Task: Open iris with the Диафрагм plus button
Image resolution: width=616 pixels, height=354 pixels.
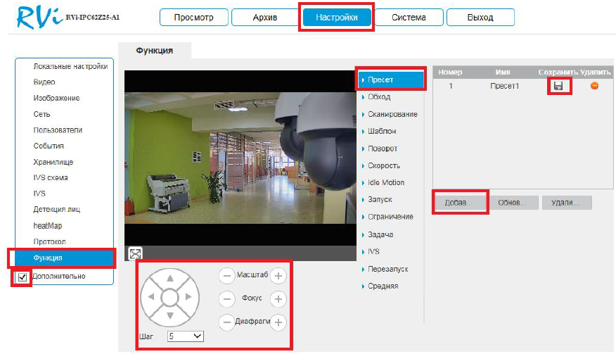Action: click(x=278, y=322)
